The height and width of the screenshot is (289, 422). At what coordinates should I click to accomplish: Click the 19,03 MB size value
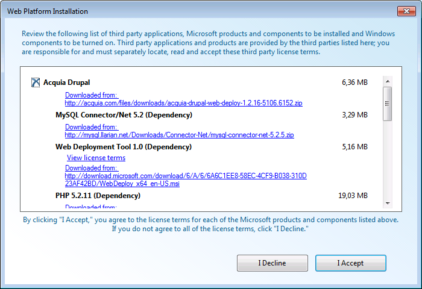click(353, 196)
